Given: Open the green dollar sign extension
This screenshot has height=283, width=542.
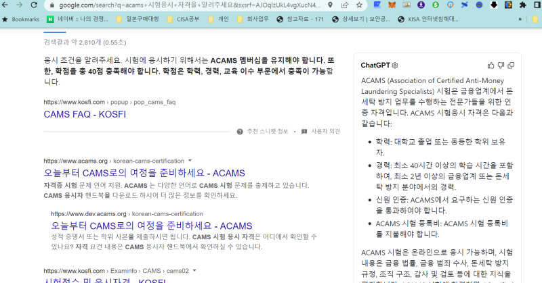Looking at the screenshot, I should (436, 5).
